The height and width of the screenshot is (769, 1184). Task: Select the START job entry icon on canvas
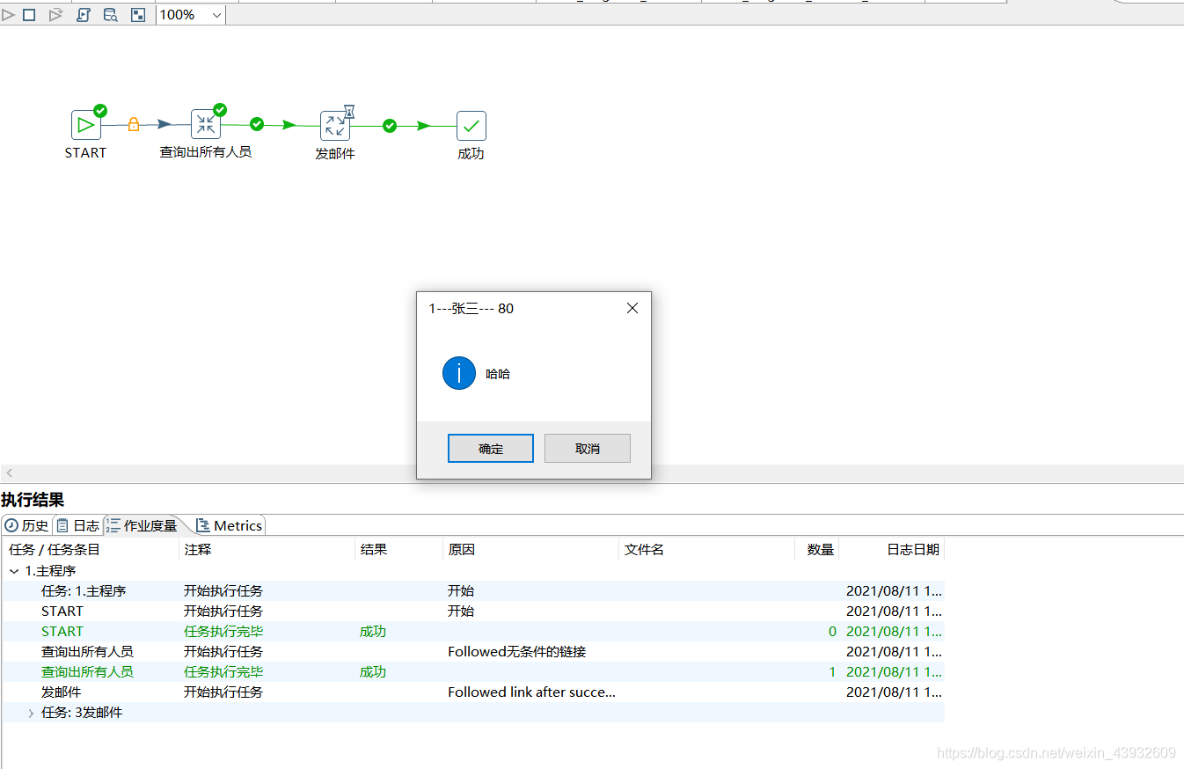(85, 125)
